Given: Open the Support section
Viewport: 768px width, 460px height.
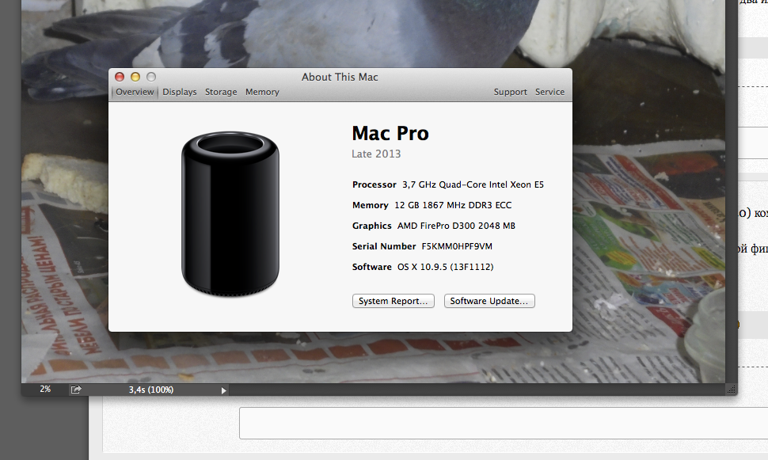Looking at the screenshot, I should 511,92.
